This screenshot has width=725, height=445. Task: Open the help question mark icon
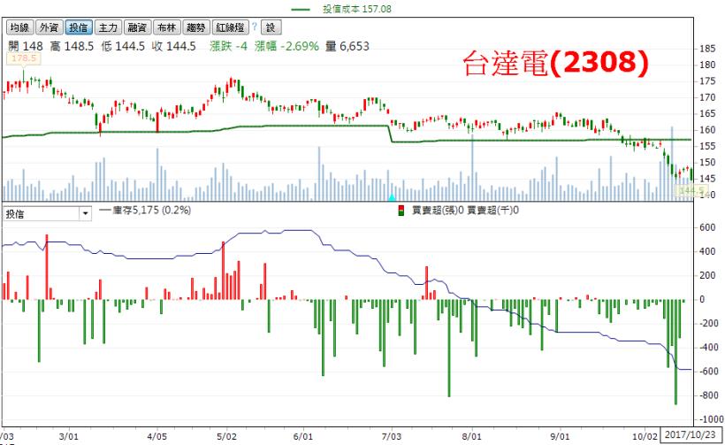click(x=255, y=27)
